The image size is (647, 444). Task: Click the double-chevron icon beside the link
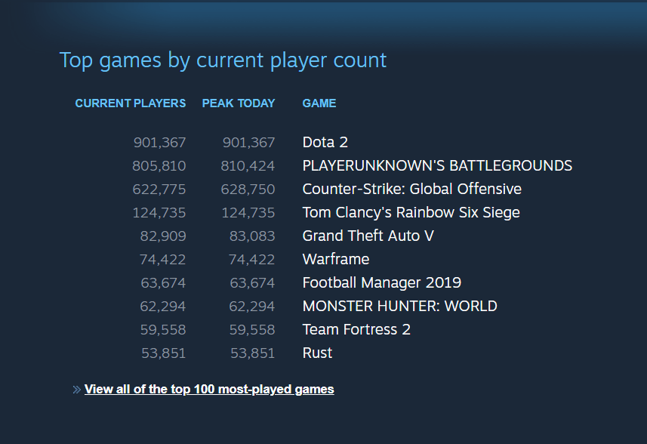pyautogui.click(x=76, y=388)
